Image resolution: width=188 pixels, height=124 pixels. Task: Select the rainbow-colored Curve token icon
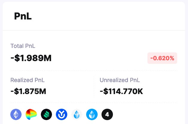[x=31, y=114]
